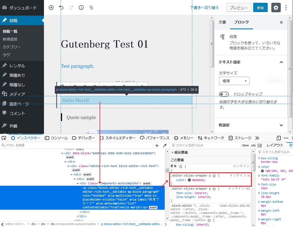Toggle the ドロップキャップ switch
The width and height of the screenshot is (293, 227).
point(224,94)
